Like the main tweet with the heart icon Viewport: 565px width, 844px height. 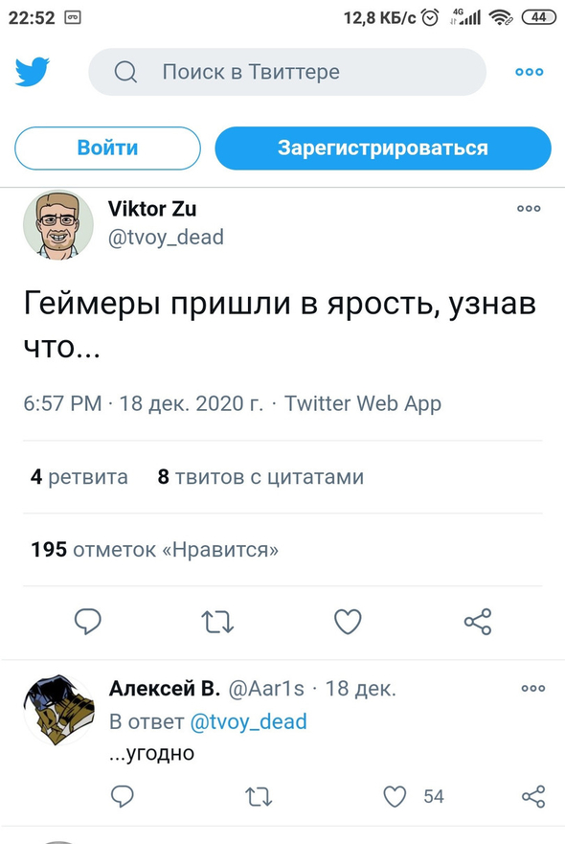coord(348,622)
